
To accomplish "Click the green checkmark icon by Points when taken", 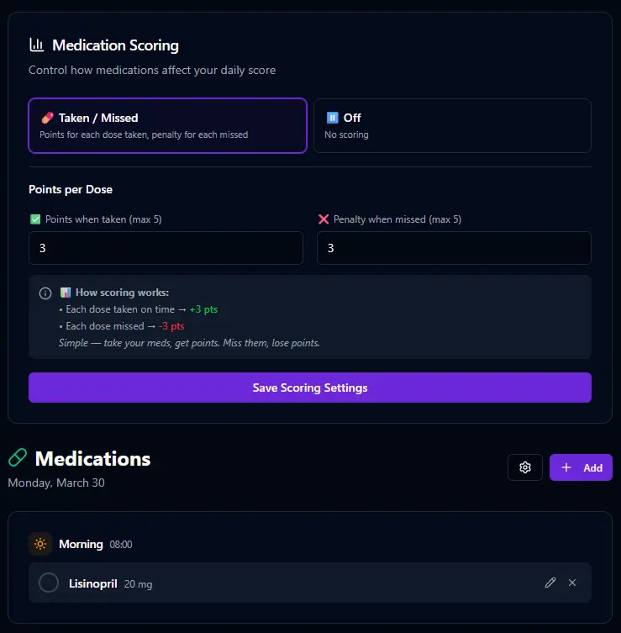I will 35,219.
